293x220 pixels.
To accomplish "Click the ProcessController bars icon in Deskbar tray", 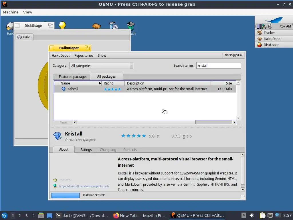I will click(x=259, y=26).
